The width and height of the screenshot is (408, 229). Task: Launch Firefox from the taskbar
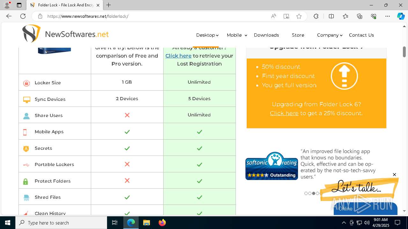[x=162, y=223]
